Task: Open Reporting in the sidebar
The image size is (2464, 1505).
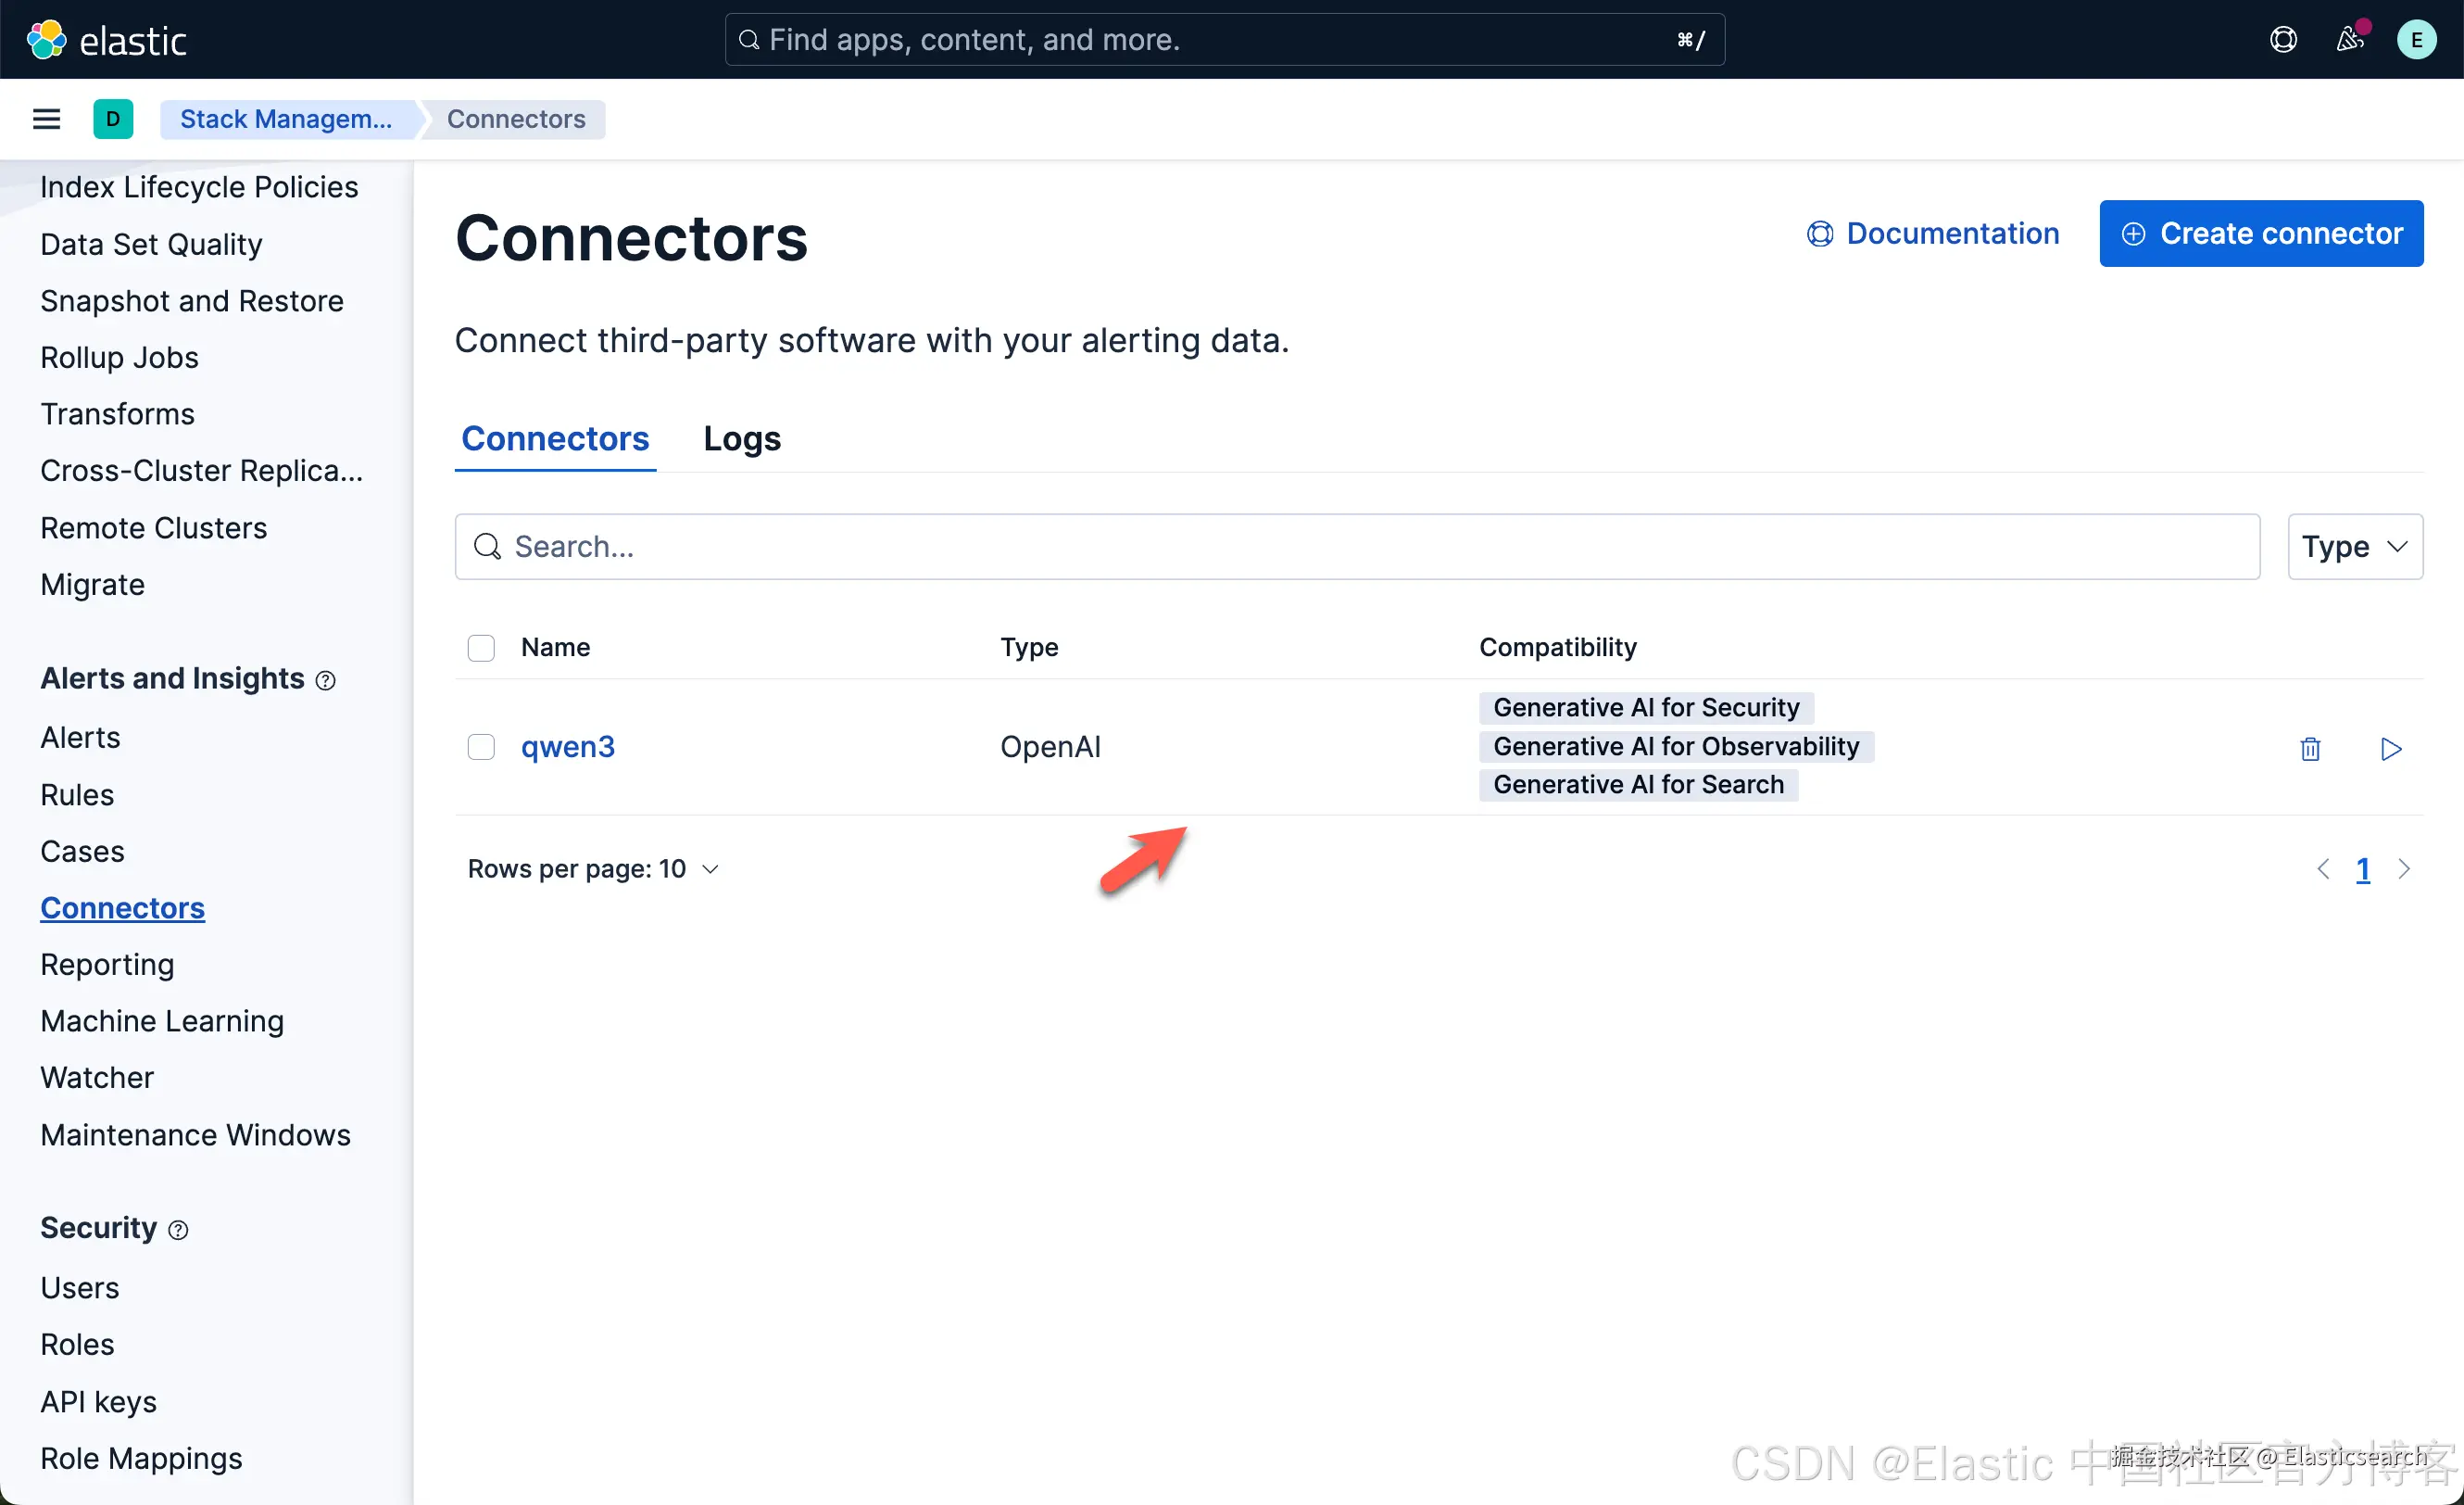Action: click(x=107, y=964)
